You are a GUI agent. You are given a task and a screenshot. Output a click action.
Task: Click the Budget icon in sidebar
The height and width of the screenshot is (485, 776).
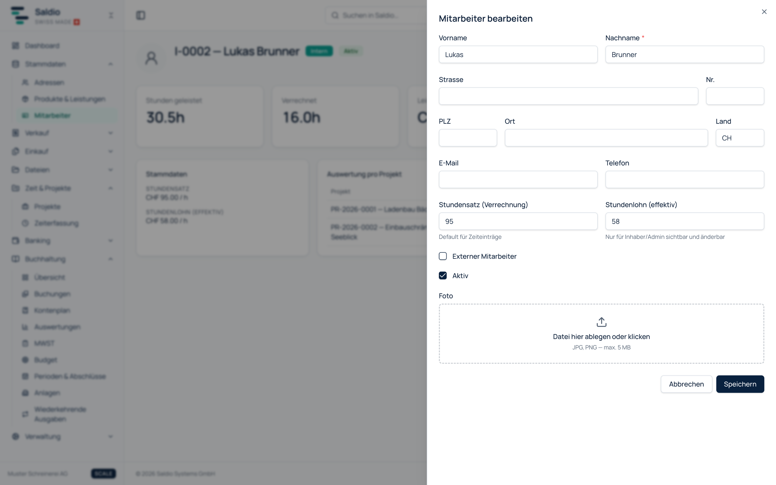25,360
